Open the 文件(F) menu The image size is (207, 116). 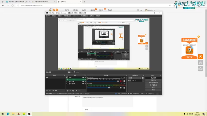click(48, 16)
